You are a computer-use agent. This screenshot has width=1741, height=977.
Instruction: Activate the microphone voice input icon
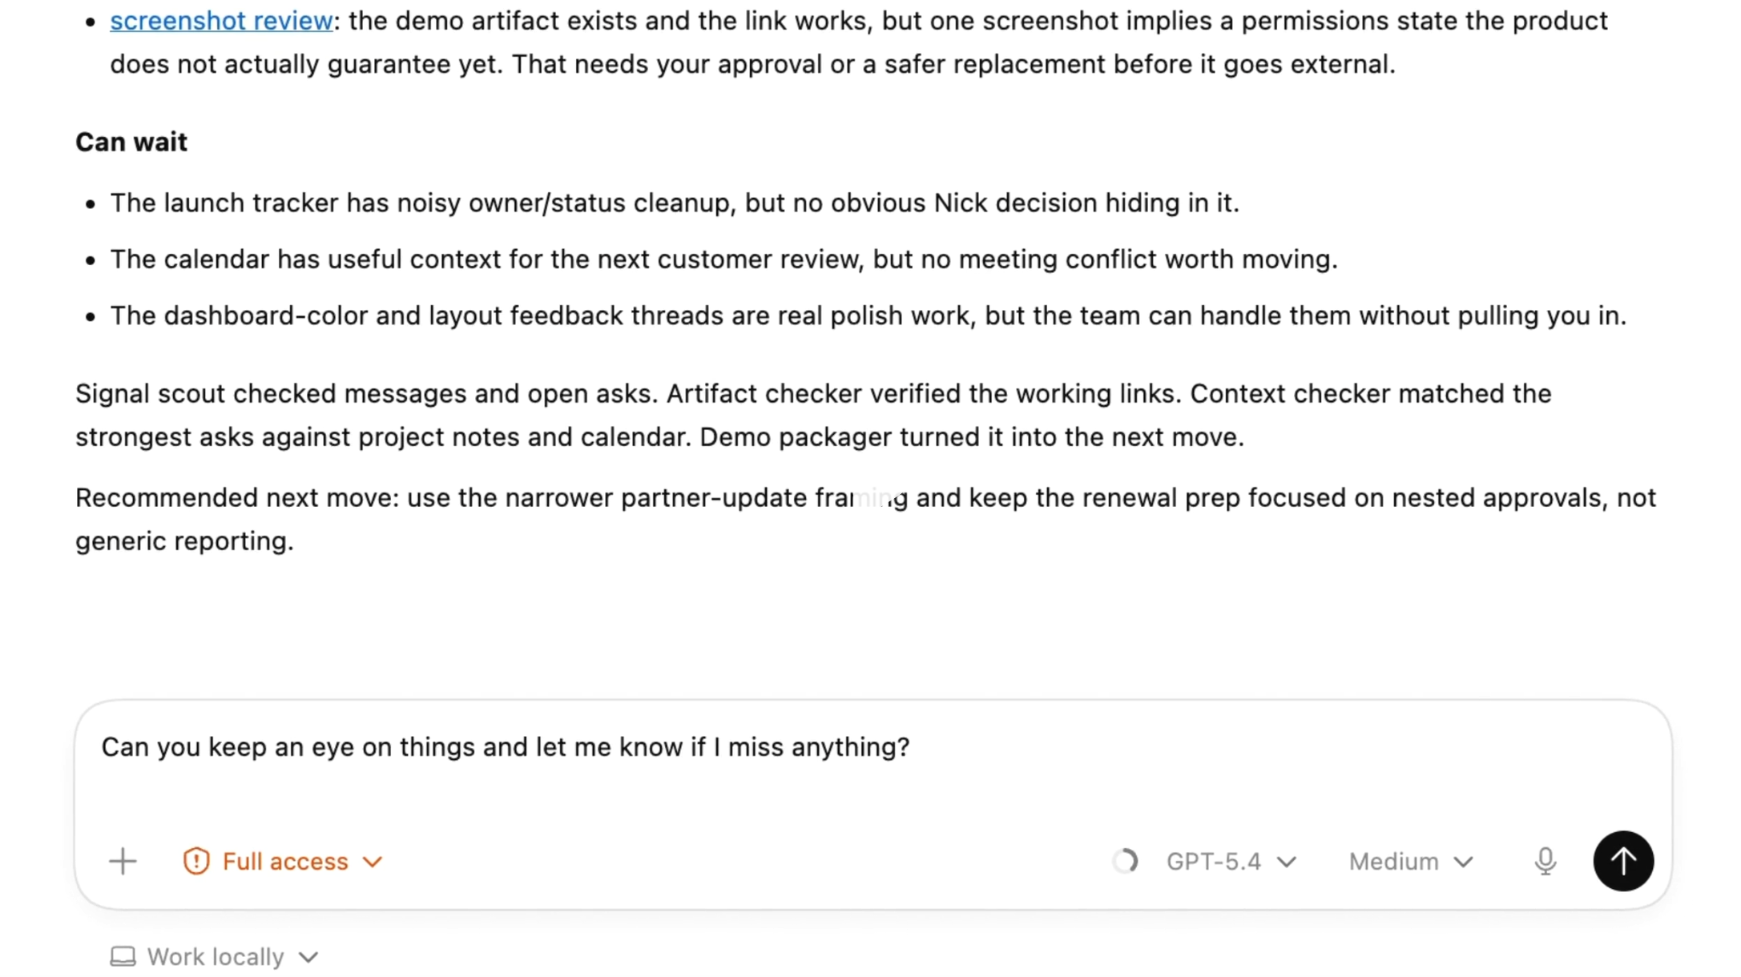point(1546,861)
